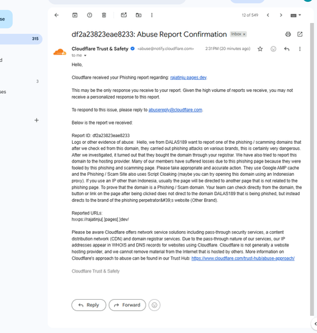
Task: Archive this email conversation
Action: click(x=75, y=15)
